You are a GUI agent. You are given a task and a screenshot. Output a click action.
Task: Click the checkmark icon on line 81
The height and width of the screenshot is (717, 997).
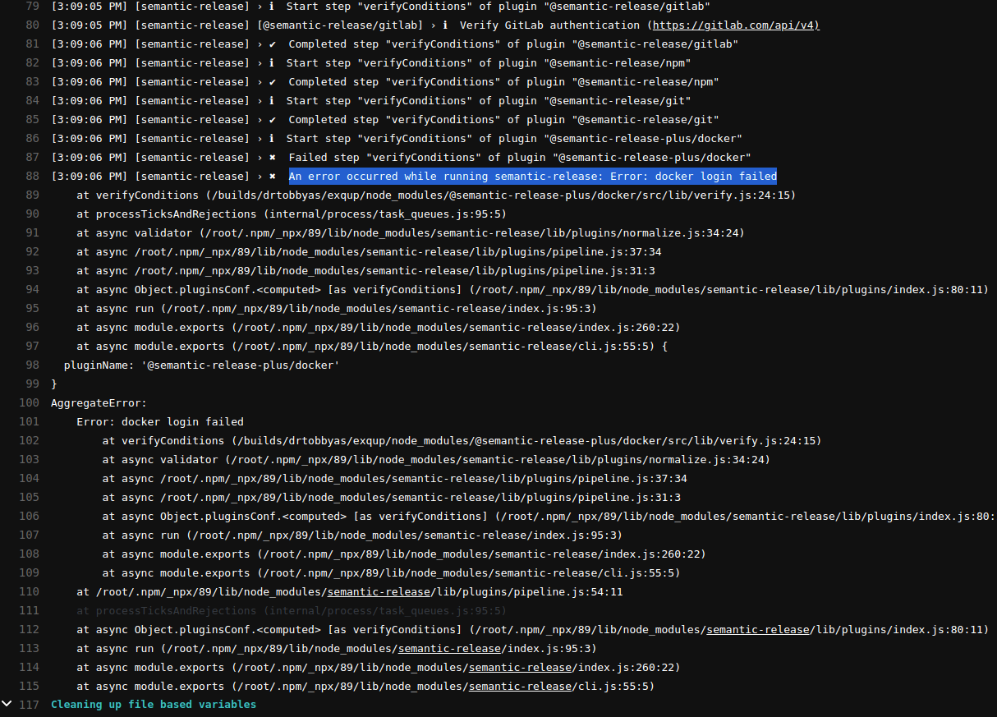271,44
